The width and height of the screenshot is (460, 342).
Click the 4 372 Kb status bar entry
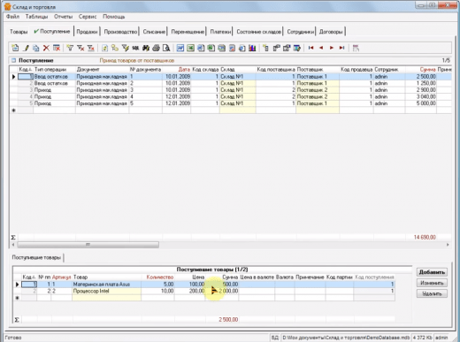tap(422, 338)
